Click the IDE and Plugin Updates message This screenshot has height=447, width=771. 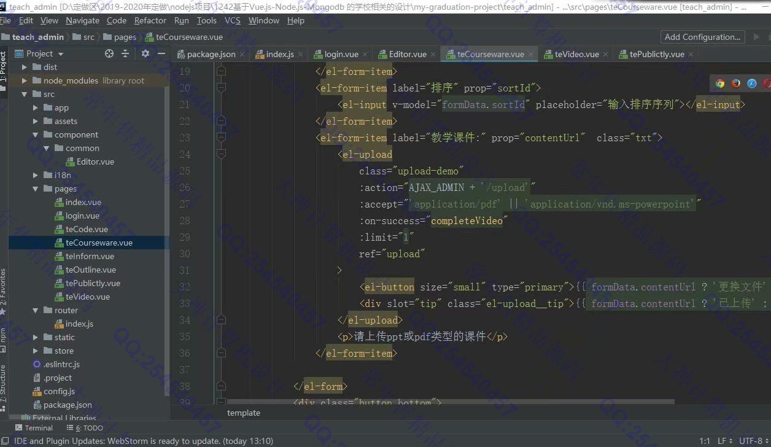[144, 441]
